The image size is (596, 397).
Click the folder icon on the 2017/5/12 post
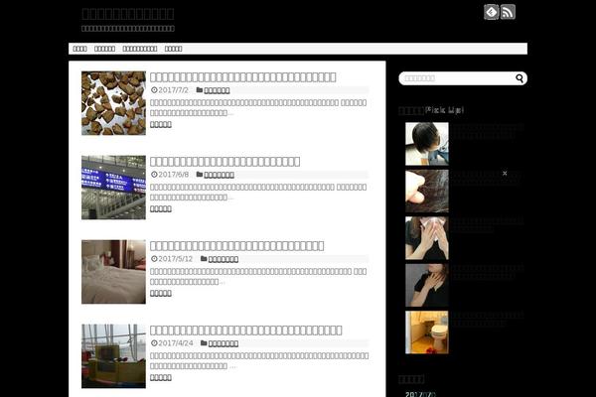point(204,259)
